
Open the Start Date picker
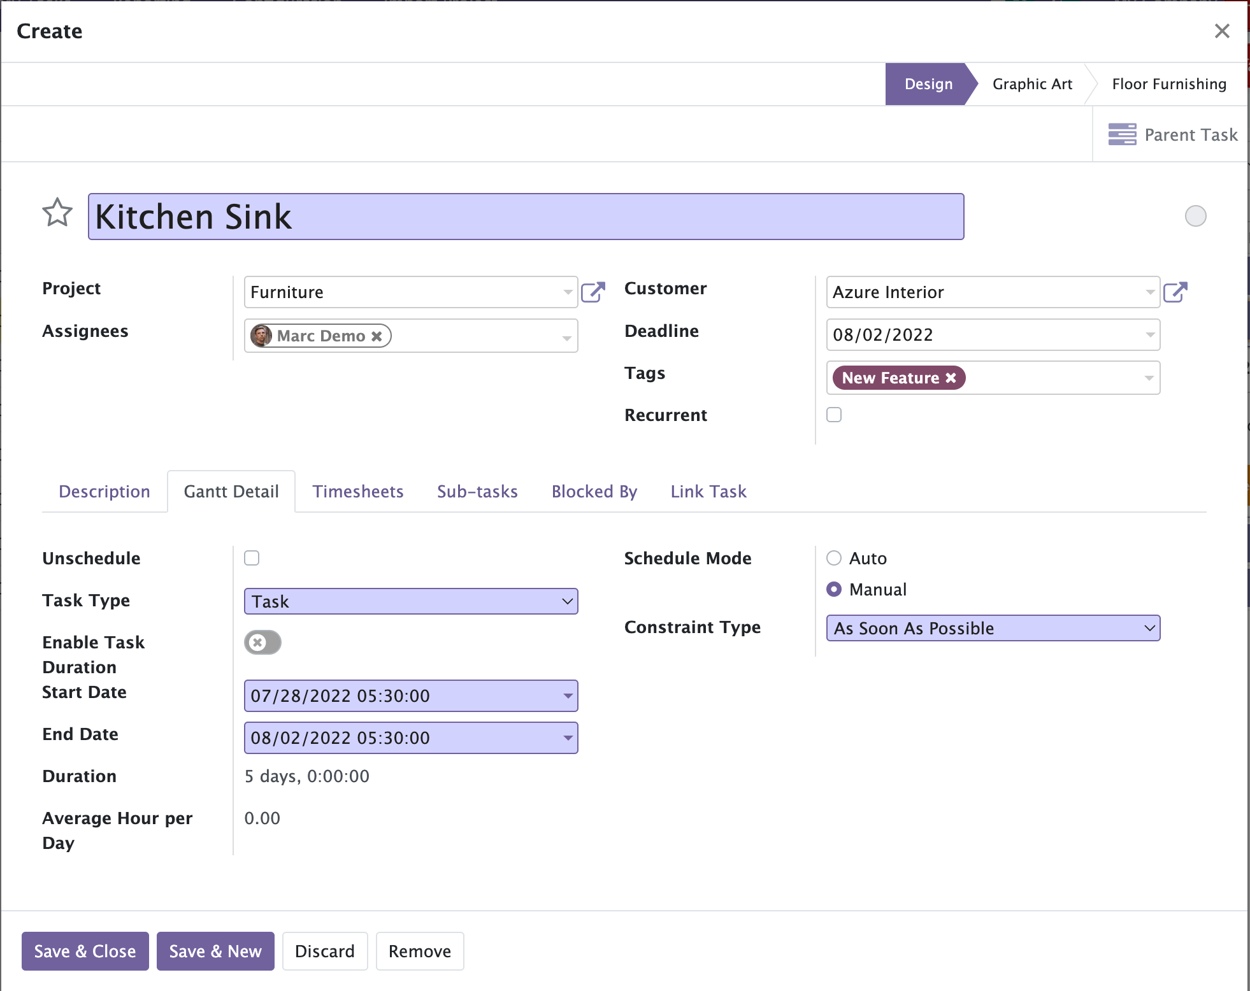click(x=411, y=695)
